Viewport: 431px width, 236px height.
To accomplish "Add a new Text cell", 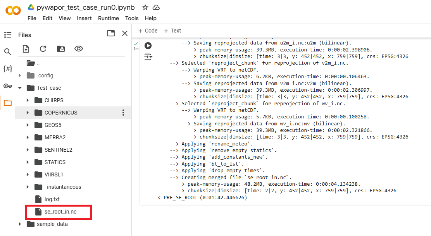I will (172, 31).
